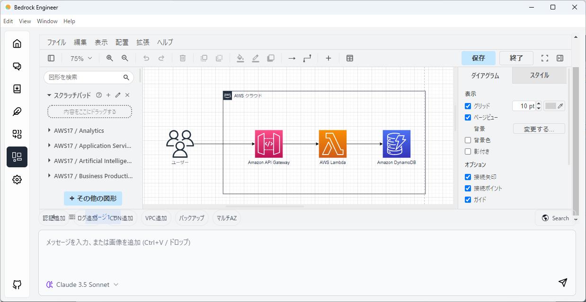
Task: Expand the AWS17 / Application Services category
Action: point(90,146)
